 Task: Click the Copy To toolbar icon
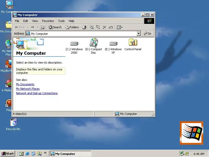[x=98, y=27]
